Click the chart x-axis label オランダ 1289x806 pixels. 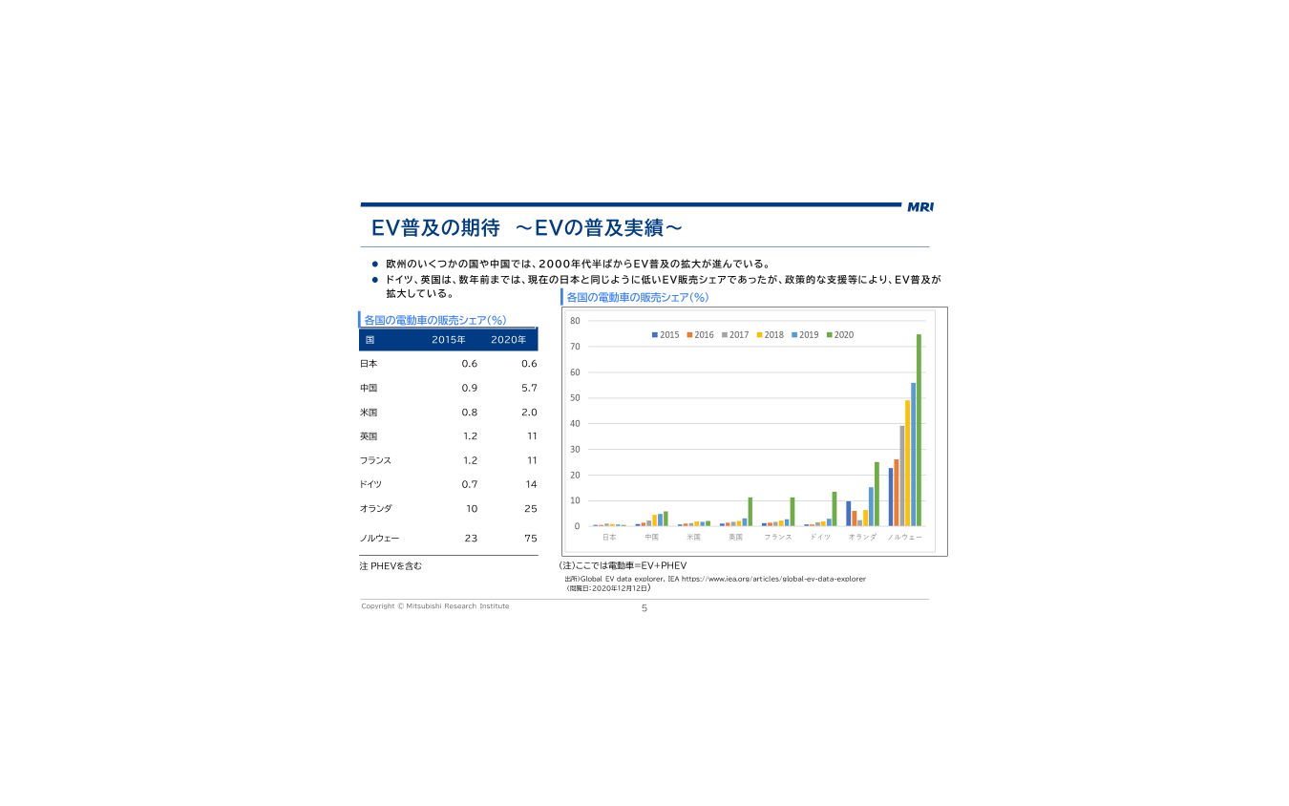tap(862, 538)
